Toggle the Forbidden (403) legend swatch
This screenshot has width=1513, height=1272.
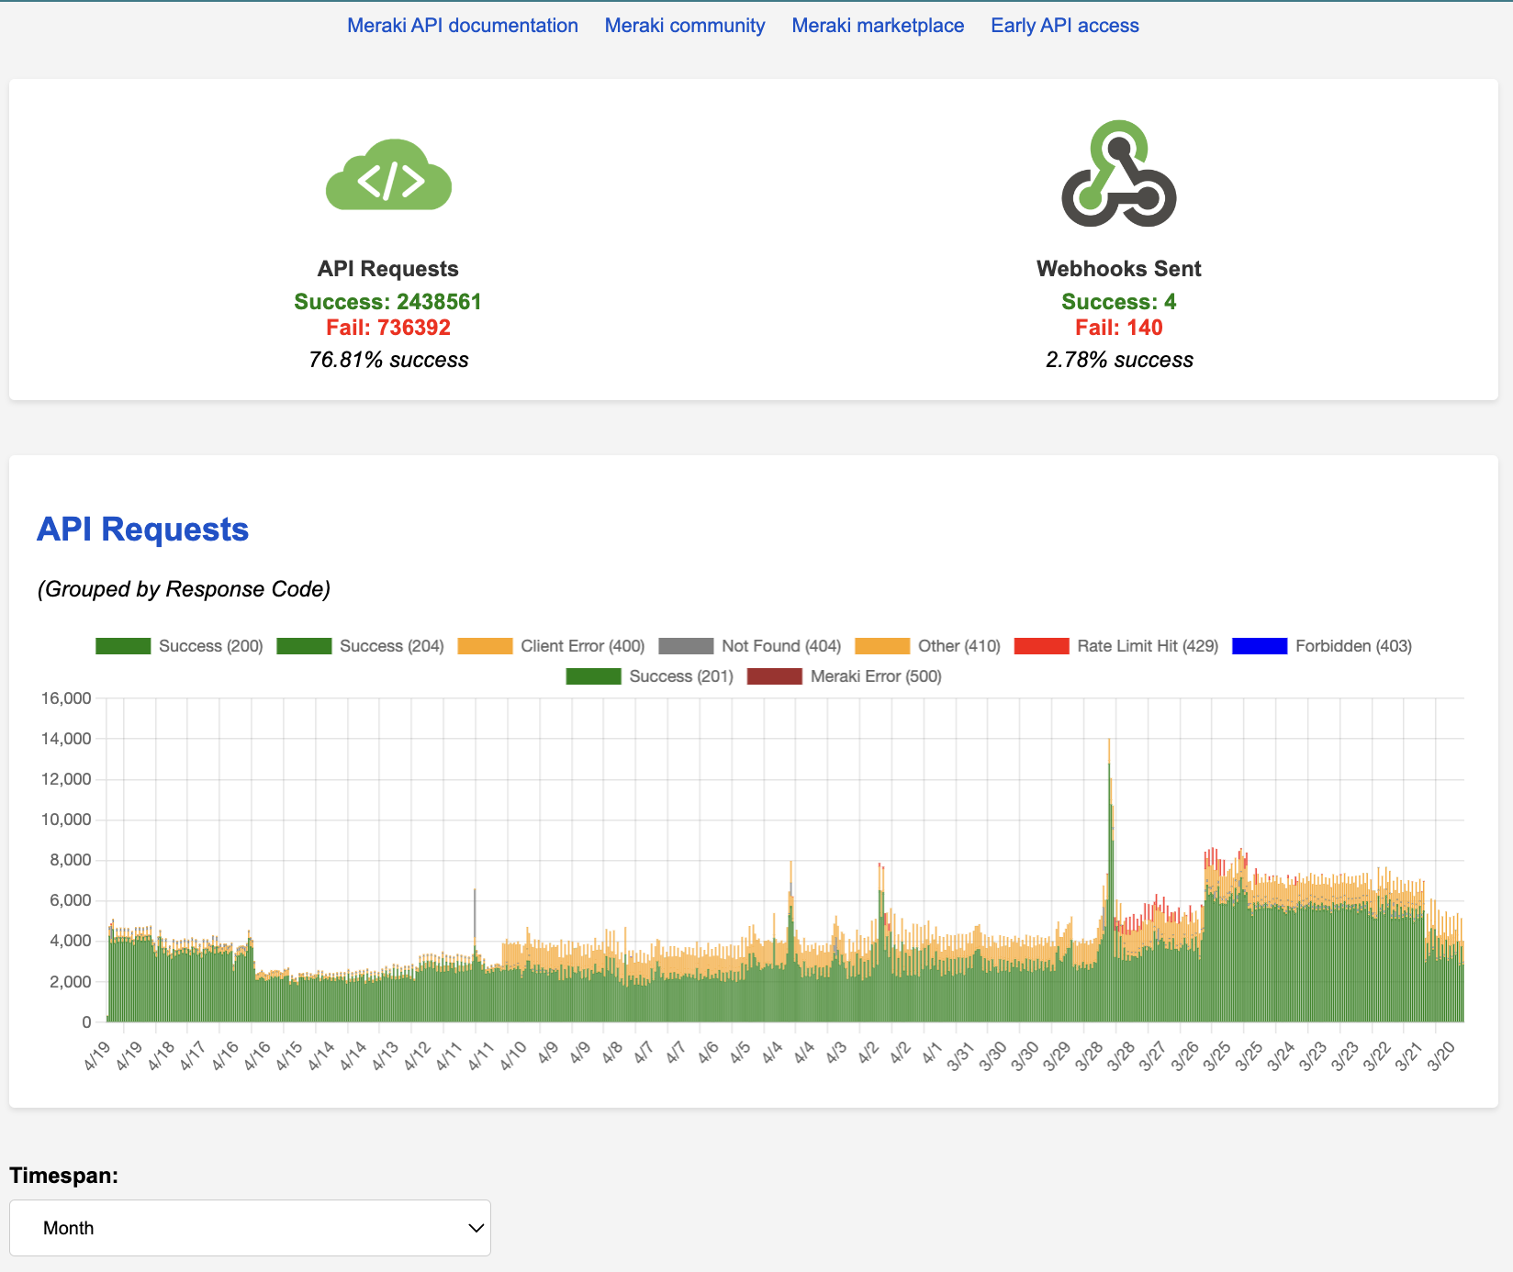[x=1260, y=646]
